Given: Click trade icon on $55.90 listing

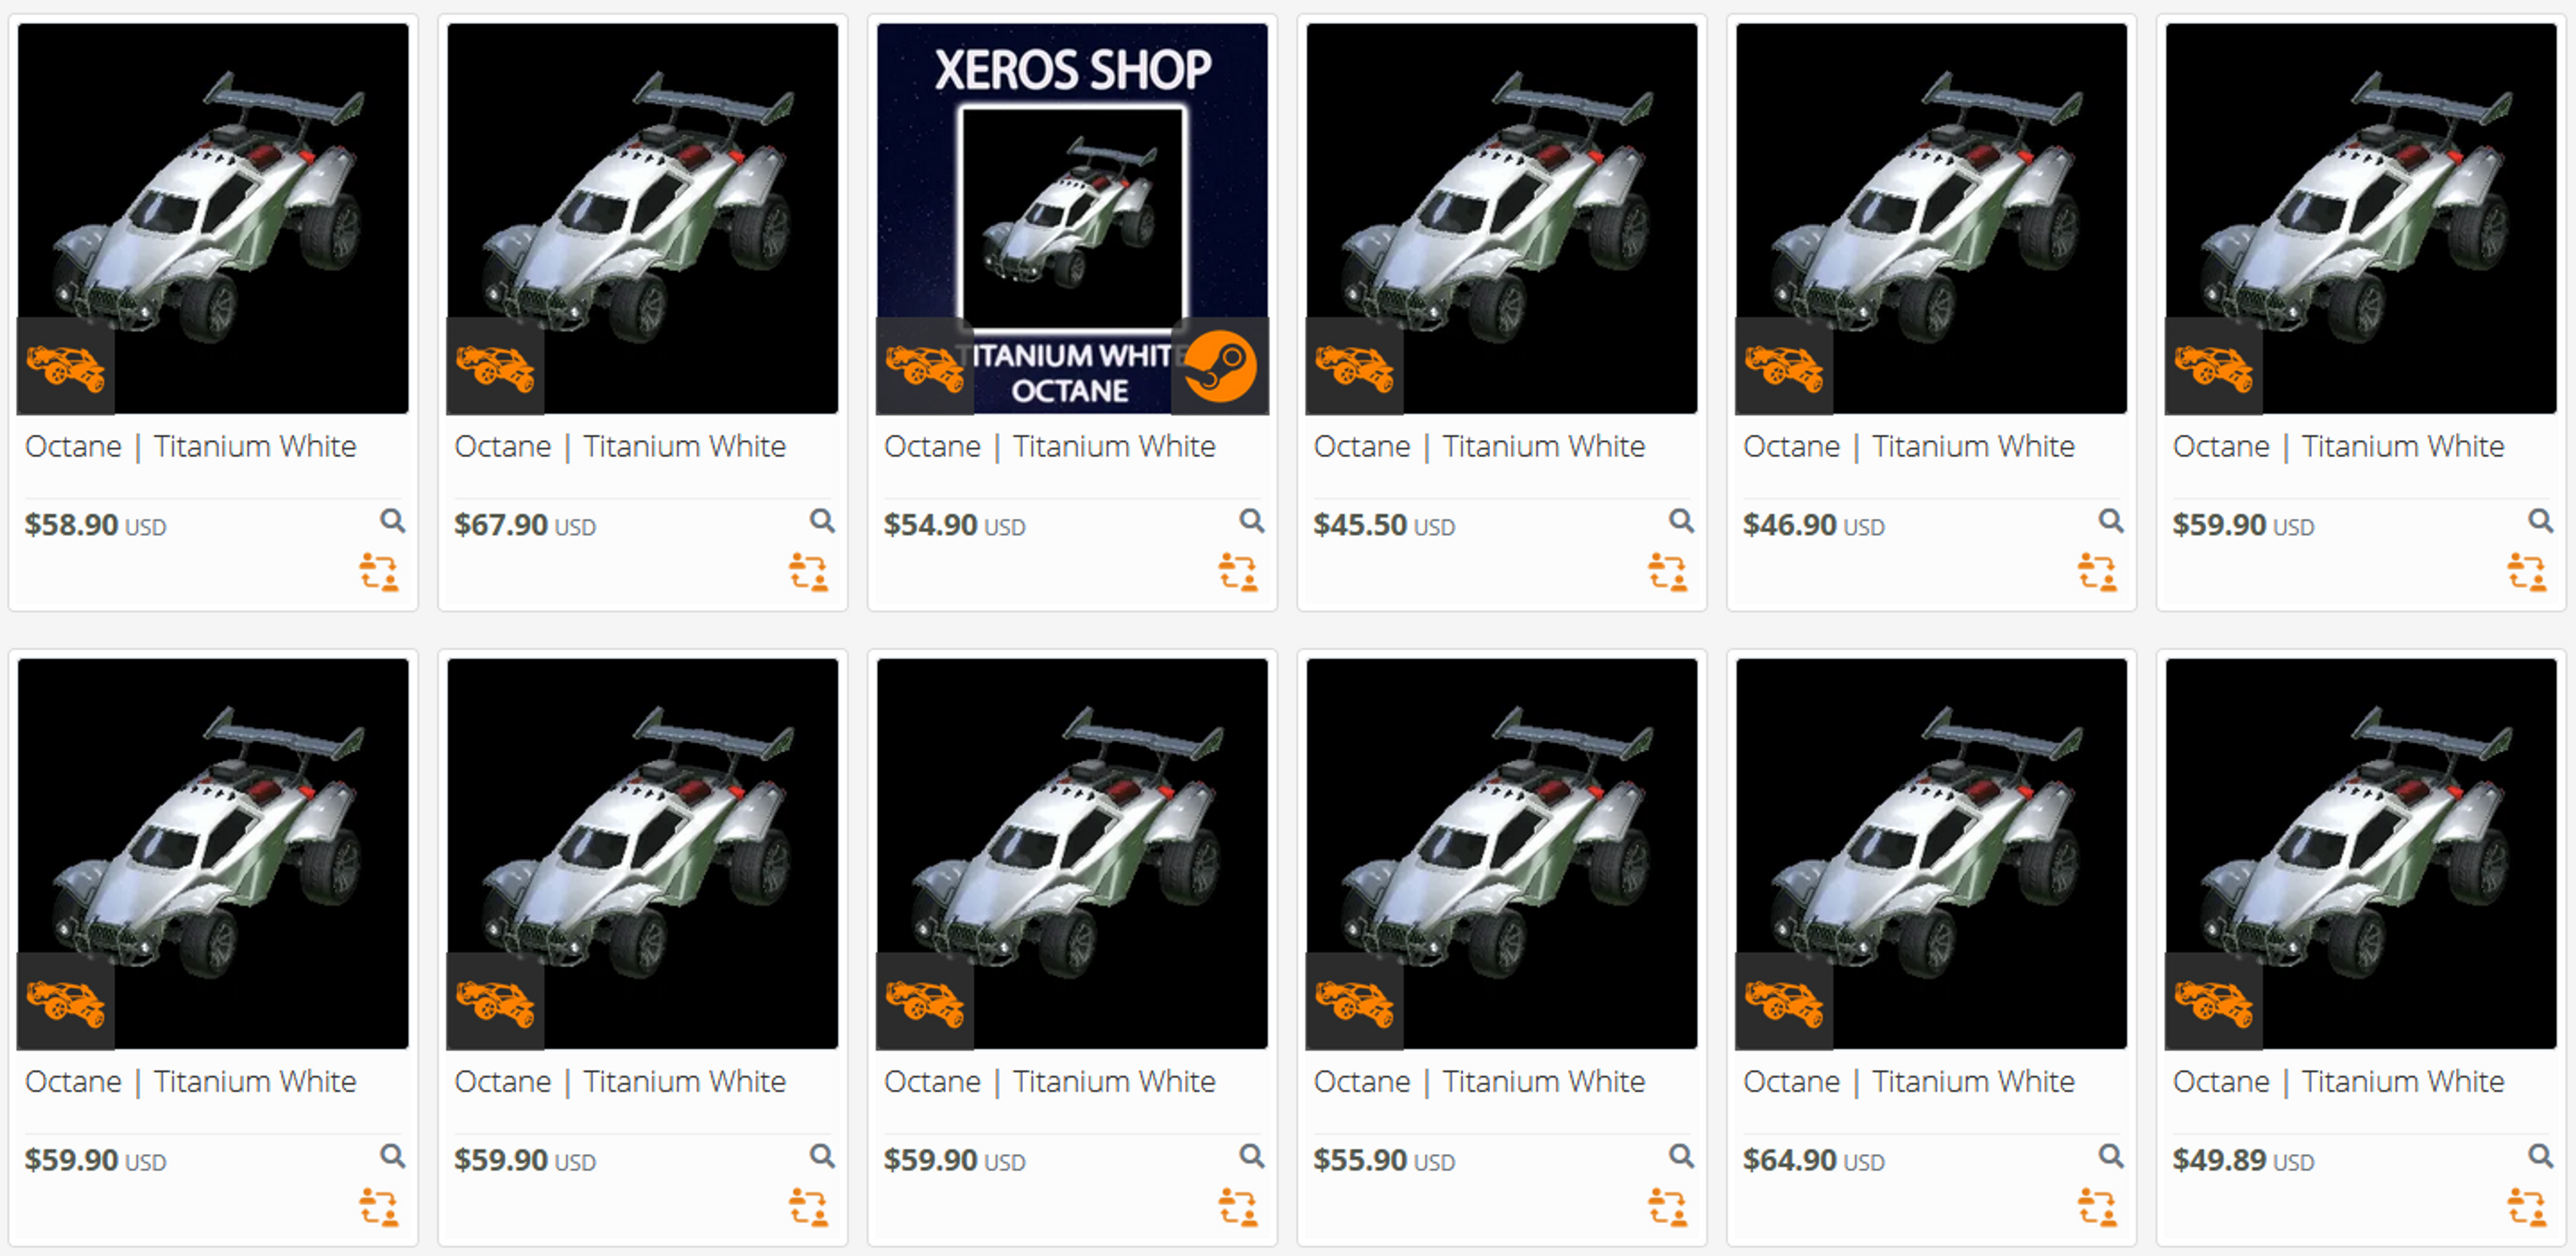Looking at the screenshot, I should click(1667, 1207).
